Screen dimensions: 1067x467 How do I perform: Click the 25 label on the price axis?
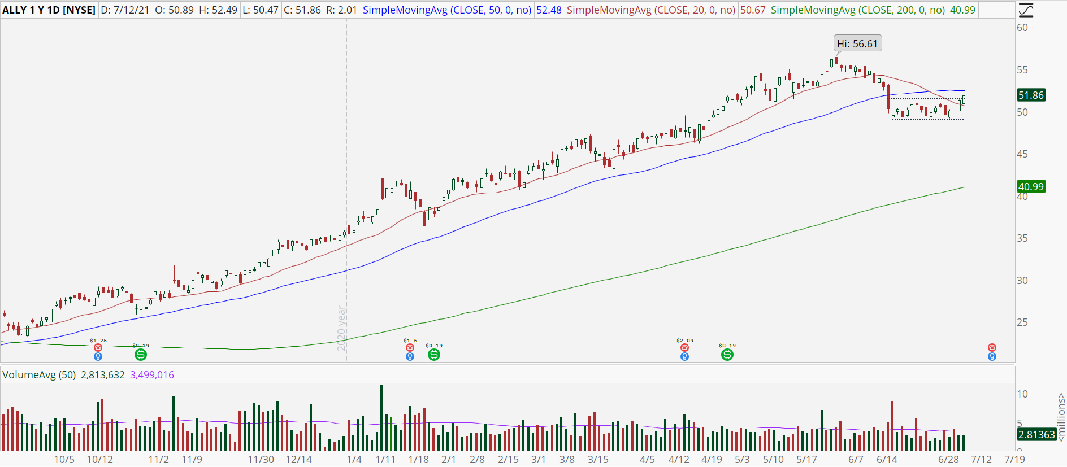point(1022,322)
